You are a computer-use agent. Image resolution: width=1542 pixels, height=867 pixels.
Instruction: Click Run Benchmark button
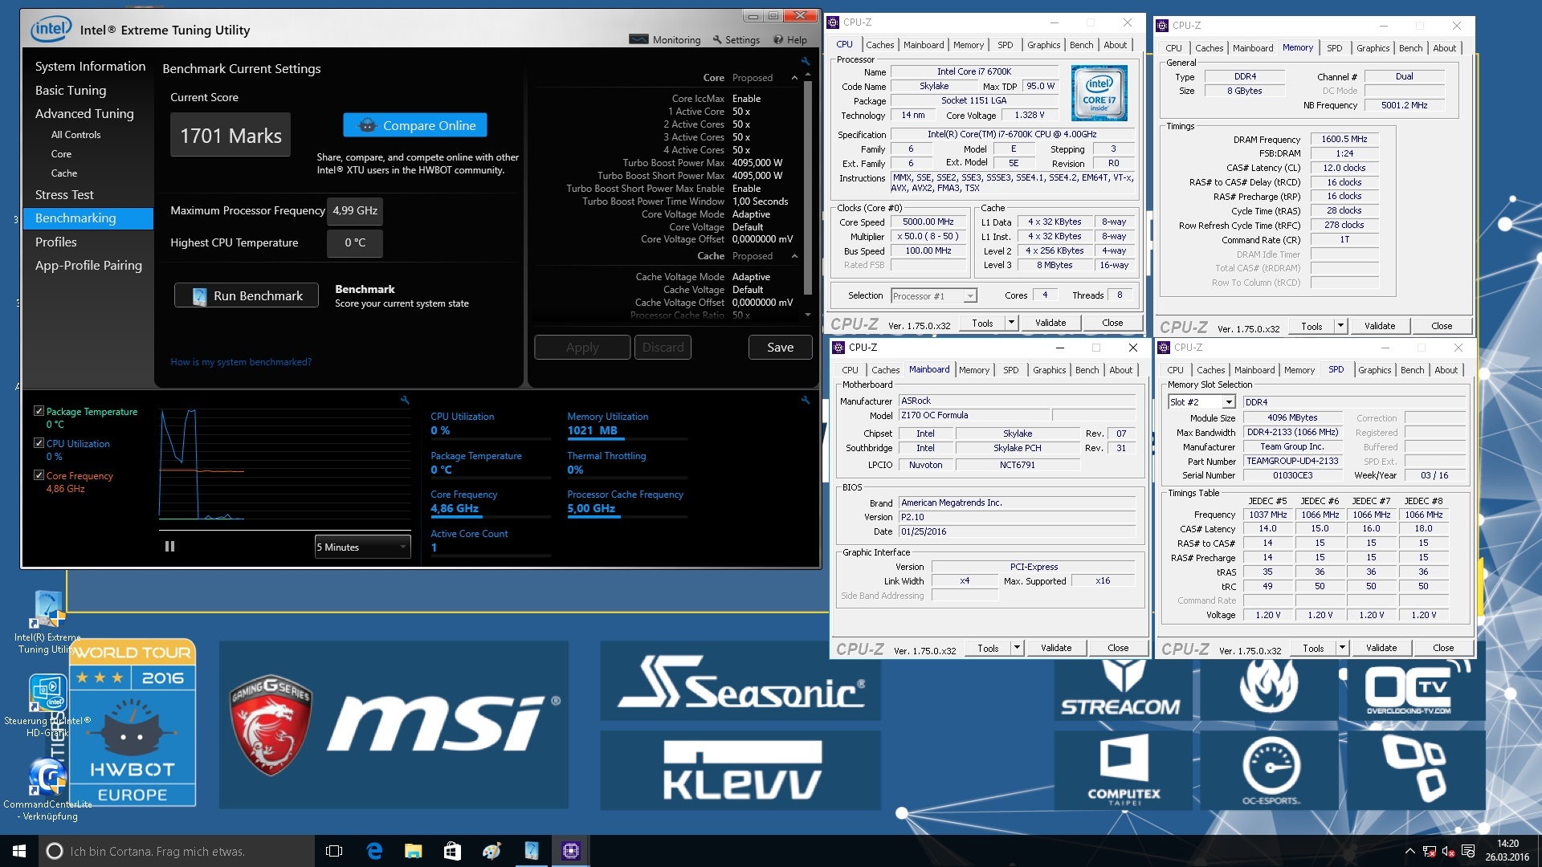coord(247,295)
